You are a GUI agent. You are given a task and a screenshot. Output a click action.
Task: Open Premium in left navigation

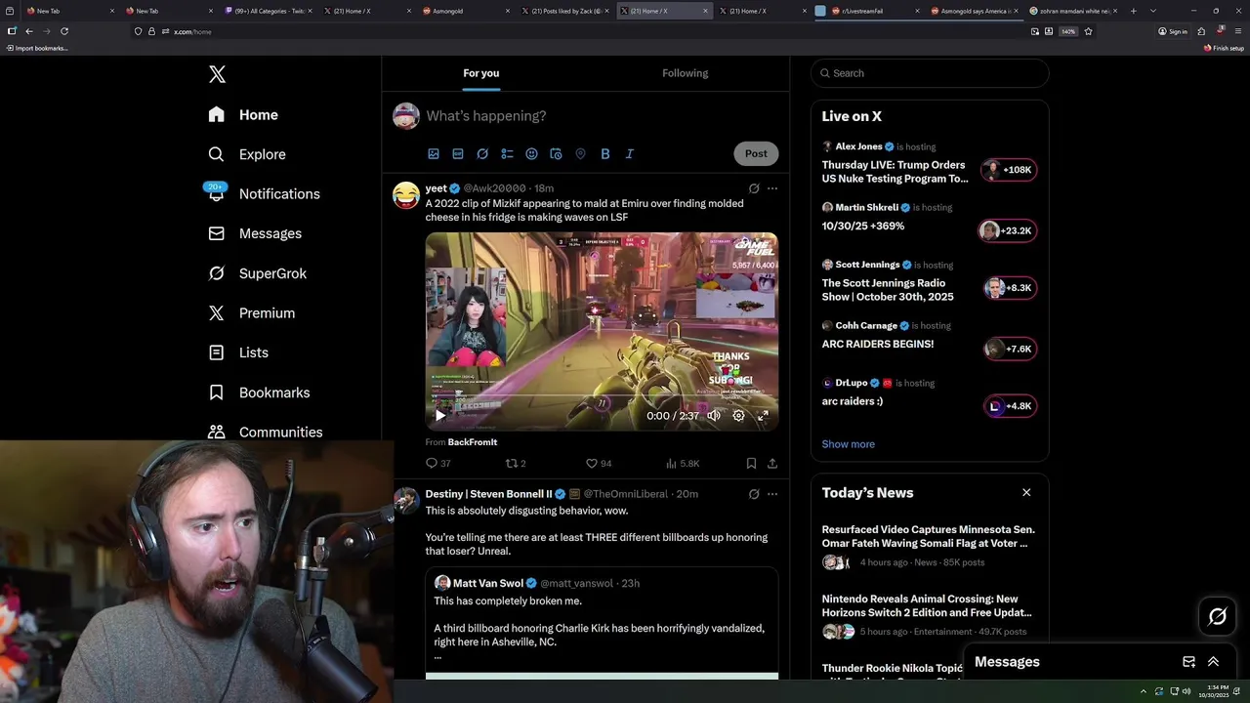point(252,312)
